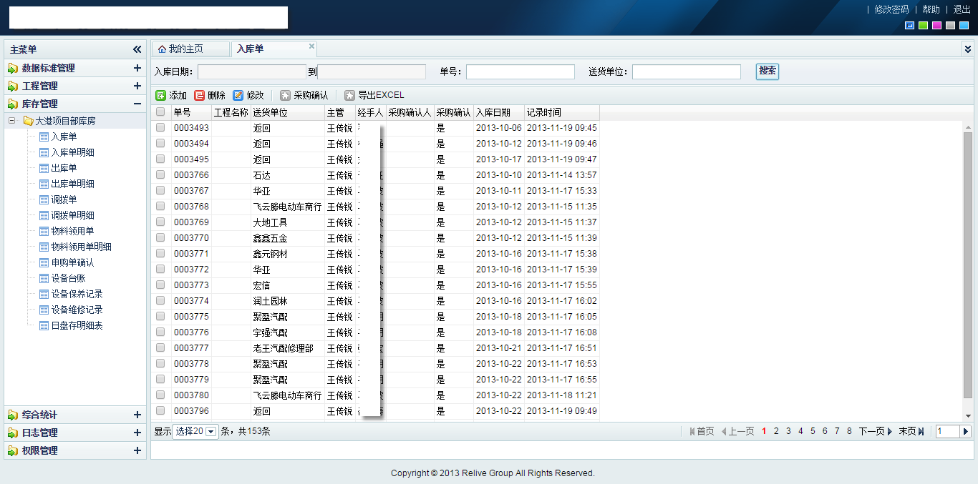The height and width of the screenshot is (484, 978).
Task: Click the red 删除 (delete) icon
Action: [x=200, y=95]
